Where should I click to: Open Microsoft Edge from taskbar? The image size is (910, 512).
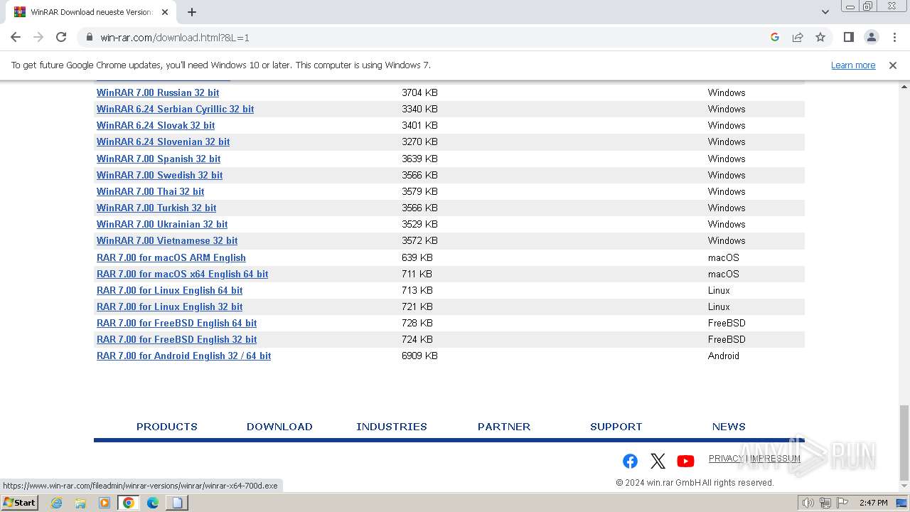[x=153, y=503]
